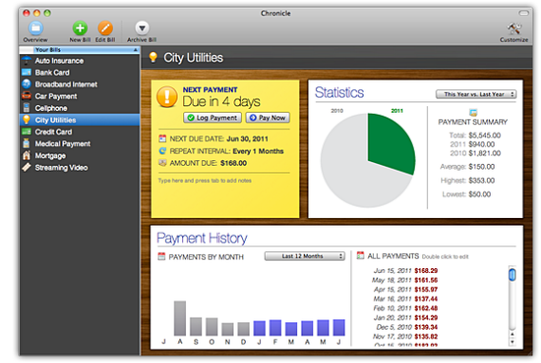The image size is (541, 363).
Task: Click the all payments scrollbar thumb
Action: [513, 275]
